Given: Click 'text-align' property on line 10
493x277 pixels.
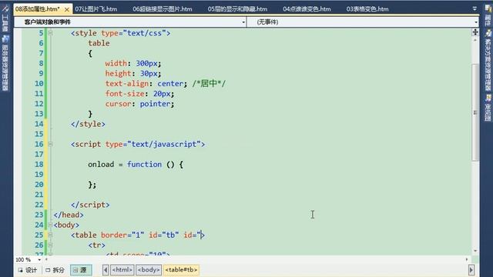Looking at the screenshot, I should click(x=127, y=84).
